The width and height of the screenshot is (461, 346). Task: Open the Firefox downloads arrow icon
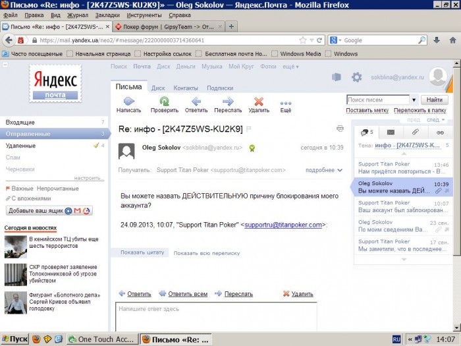point(437,40)
